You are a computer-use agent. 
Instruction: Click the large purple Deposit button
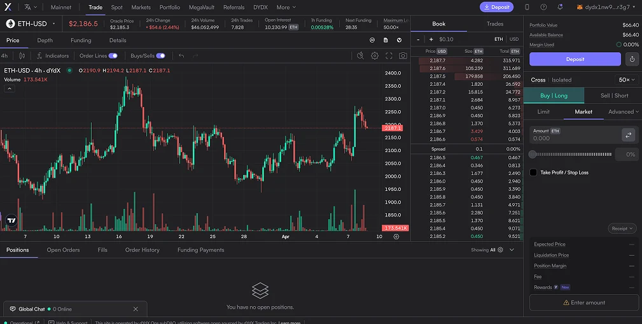tap(575, 59)
